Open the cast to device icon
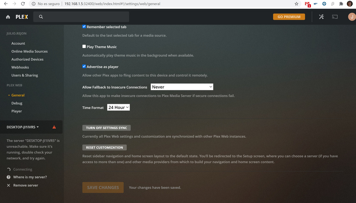 tap(335, 17)
